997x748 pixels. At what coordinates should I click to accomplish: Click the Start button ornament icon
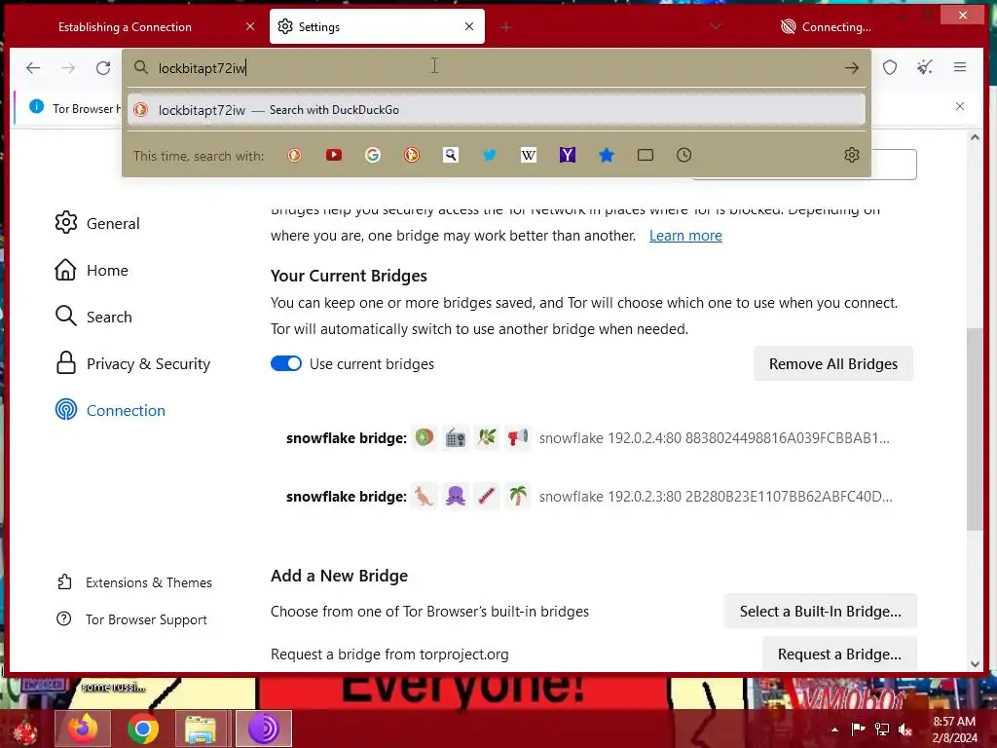25,729
